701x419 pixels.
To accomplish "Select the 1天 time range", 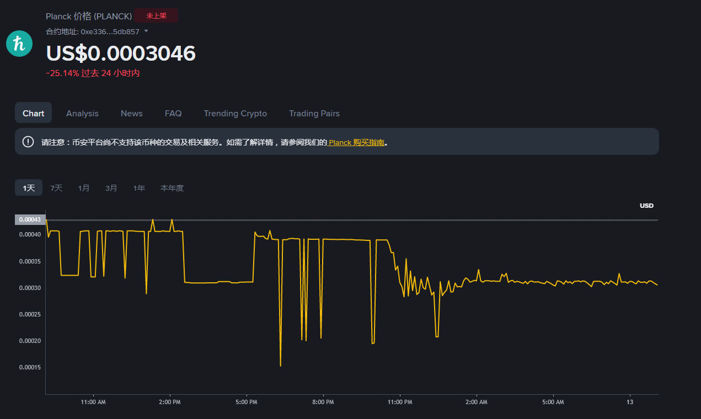I will click(x=29, y=188).
